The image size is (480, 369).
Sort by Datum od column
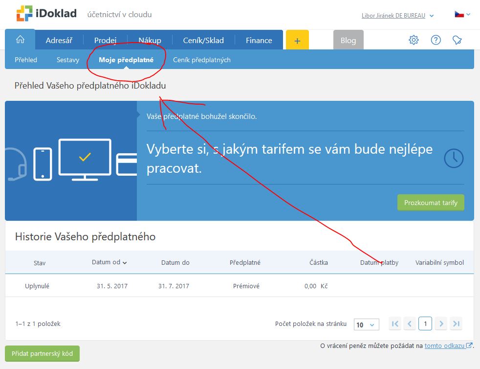pos(109,262)
